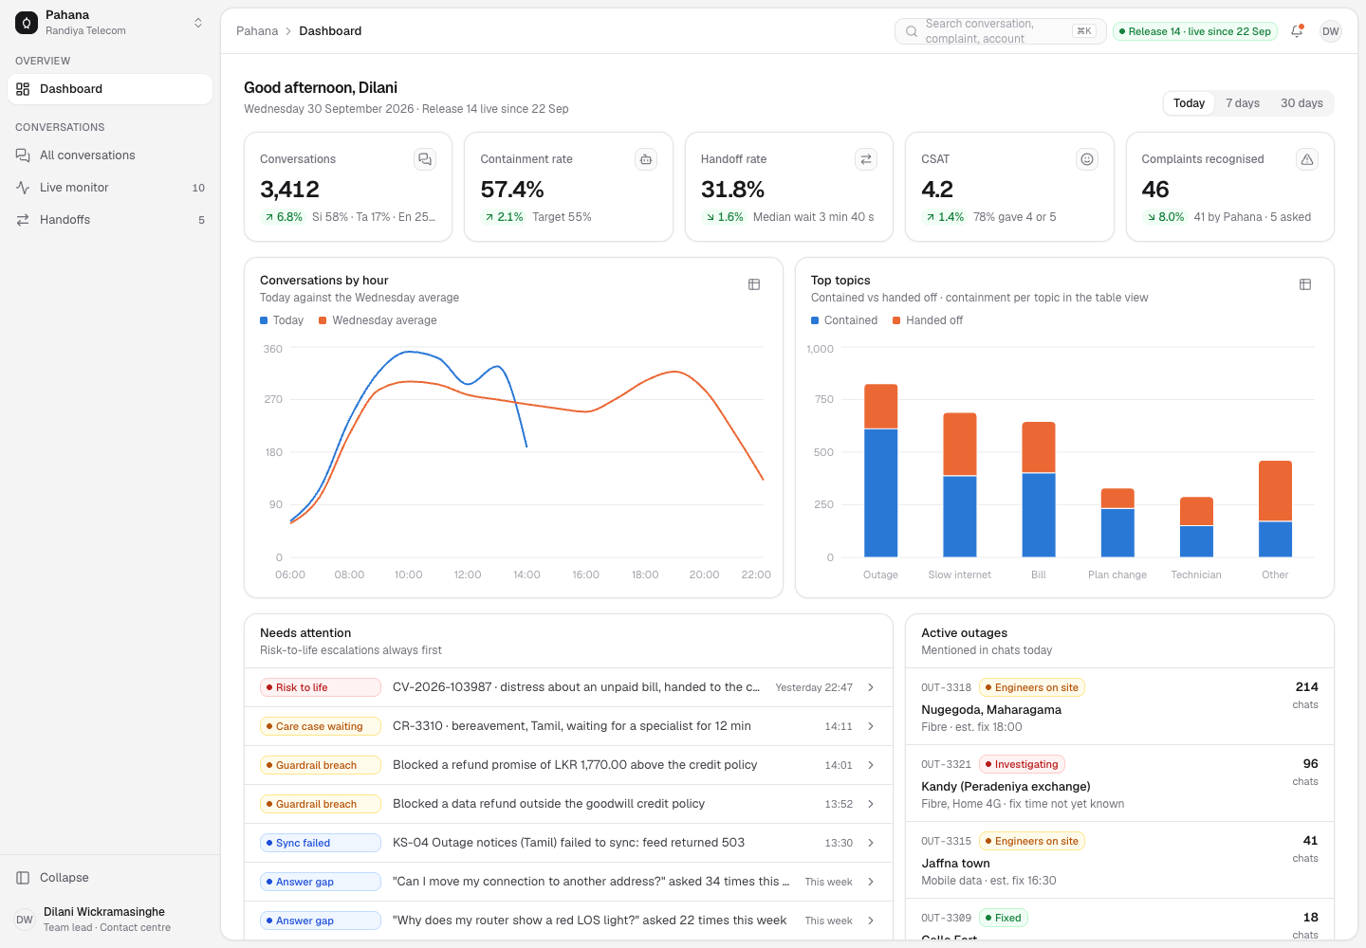Click the Collapse sidebar panel icon
The width and height of the screenshot is (1366, 948).
[23, 878]
